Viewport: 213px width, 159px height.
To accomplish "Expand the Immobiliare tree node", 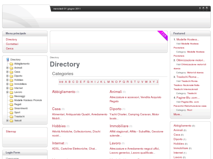I will [x=7, y=84].
